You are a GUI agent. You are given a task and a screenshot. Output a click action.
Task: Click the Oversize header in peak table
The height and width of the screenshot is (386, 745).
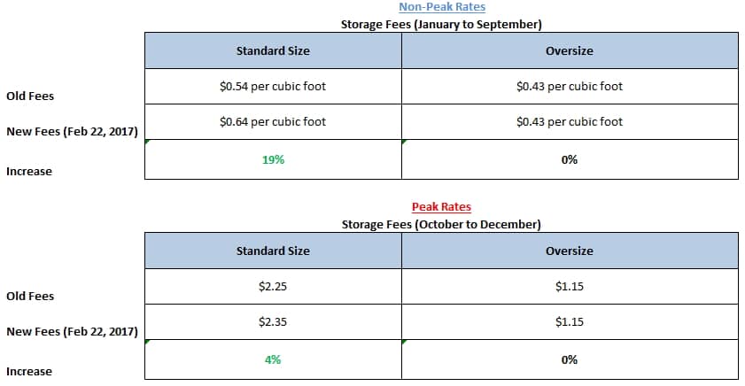[x=570, y=251]
